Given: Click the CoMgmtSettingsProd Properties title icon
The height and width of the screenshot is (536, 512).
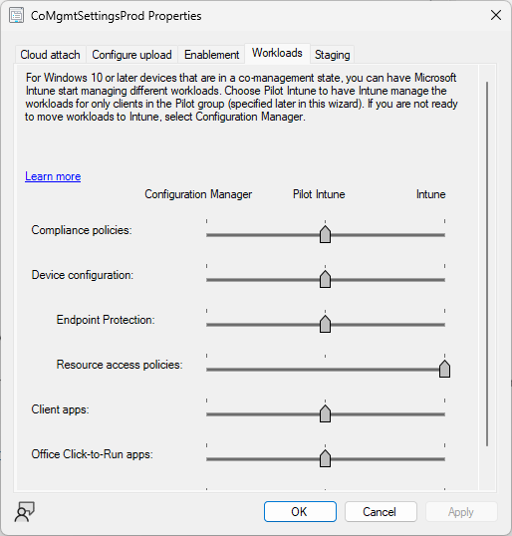Looking at the screenshot, I should coord(16,16).
